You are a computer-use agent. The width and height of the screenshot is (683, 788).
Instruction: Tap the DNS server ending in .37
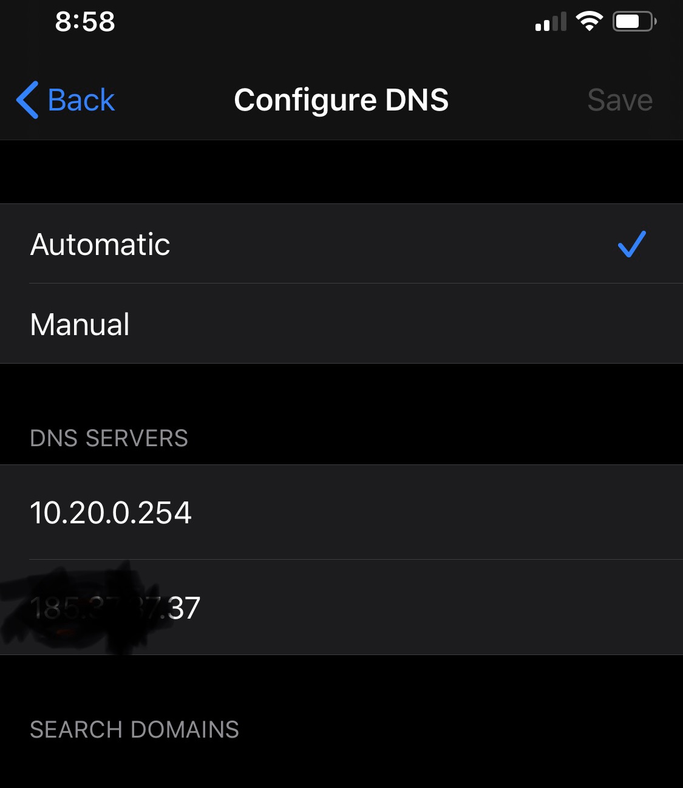click(341, 607)
